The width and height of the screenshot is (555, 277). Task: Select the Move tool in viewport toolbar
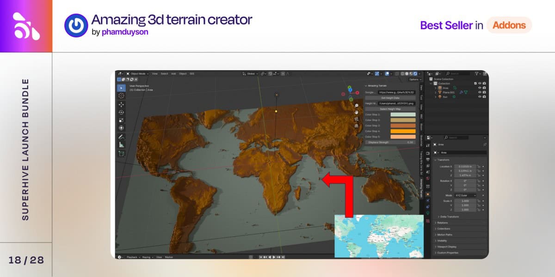[x=121, y=104]
